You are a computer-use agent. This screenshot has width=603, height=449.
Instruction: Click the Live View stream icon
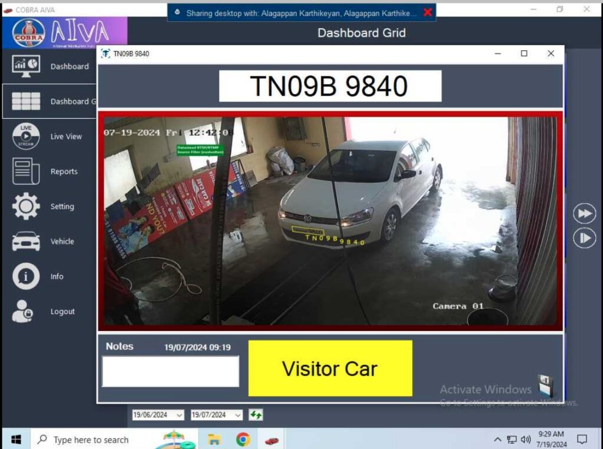click(x=26, y=136)
